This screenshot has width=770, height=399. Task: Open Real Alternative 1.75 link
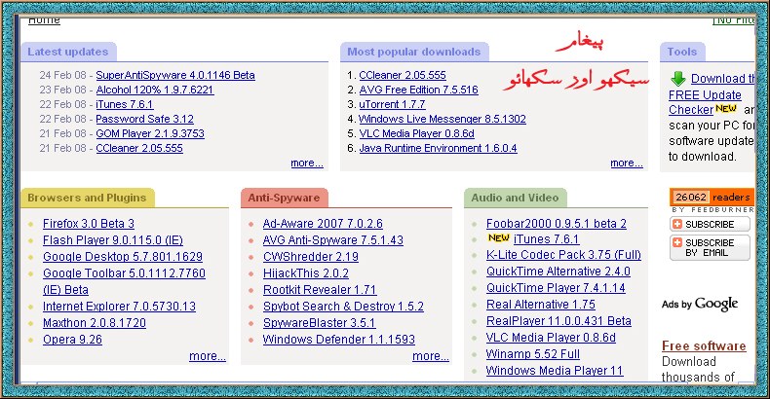point(541,305)
